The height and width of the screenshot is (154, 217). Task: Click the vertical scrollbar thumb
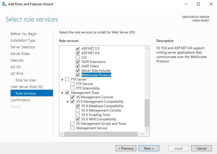147,113
